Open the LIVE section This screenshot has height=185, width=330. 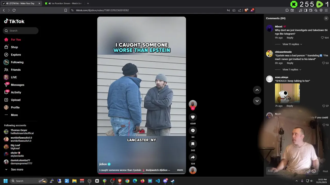click(x=14, y=77)
